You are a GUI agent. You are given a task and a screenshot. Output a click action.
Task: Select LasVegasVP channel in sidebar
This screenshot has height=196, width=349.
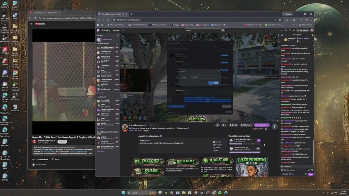[x=108, y=66]
